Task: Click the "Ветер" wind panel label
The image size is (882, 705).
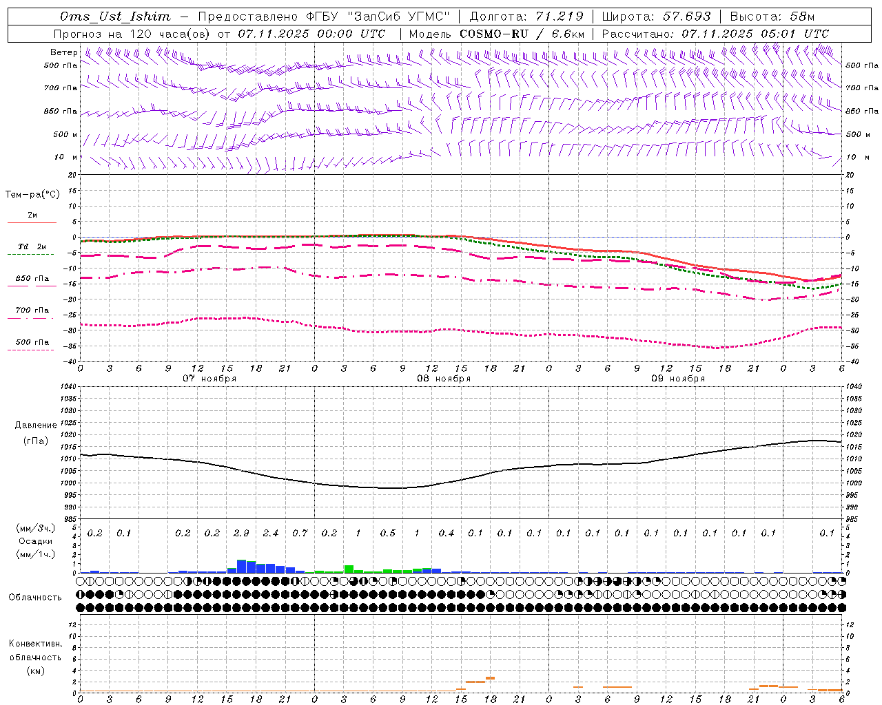Action: point(64,52)
